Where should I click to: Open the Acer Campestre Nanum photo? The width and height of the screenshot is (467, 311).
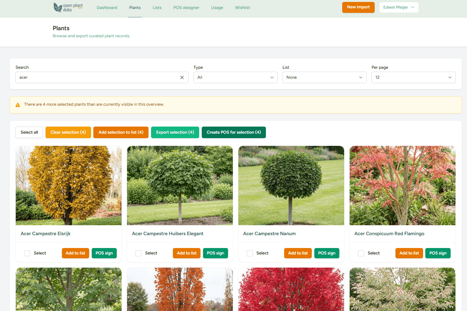click(x=291, y=185)
